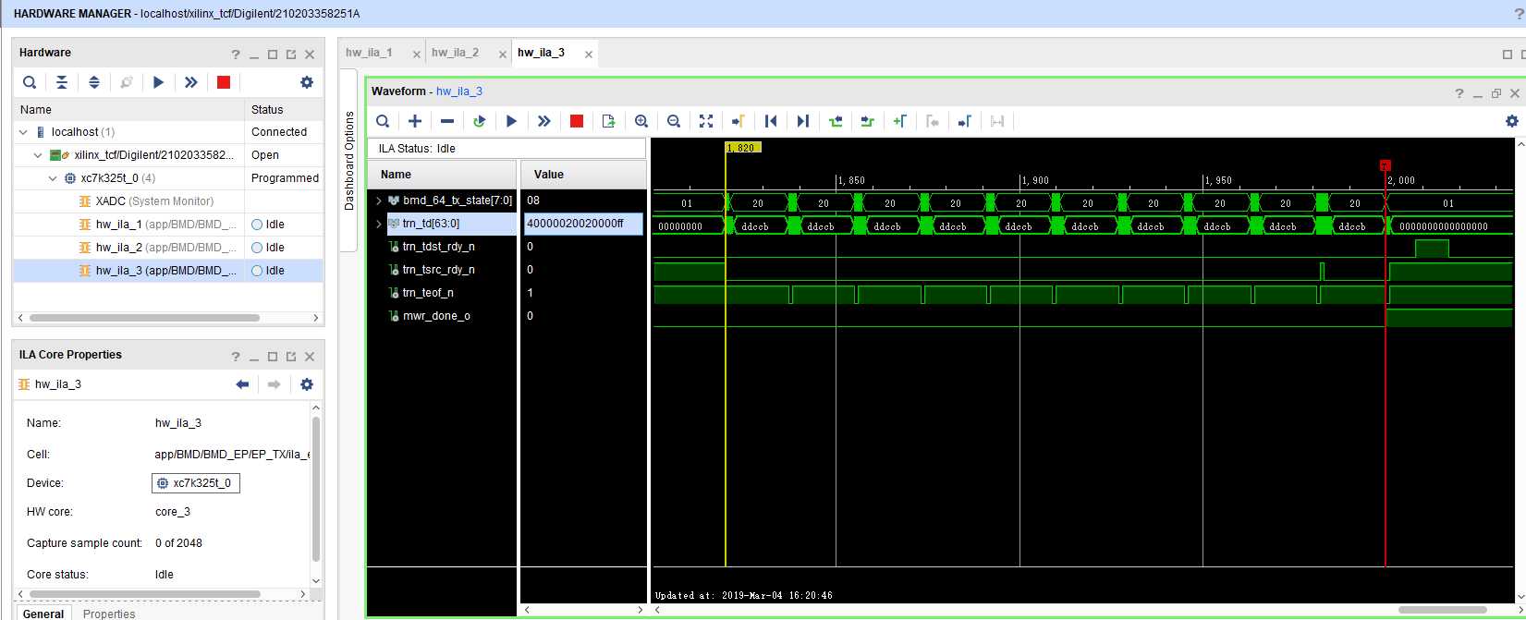Screen dimensions: 1526x620
Task: Close the hw_ila_2 tab
Action: 503,55
